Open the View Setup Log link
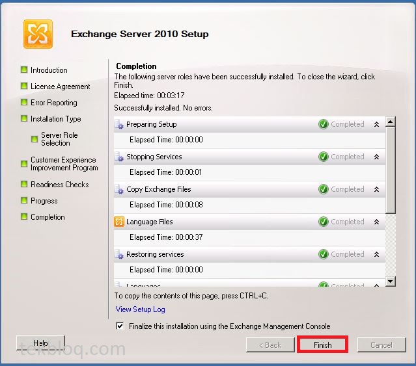This screenshot has height=366, width=416. click(141, 309)
